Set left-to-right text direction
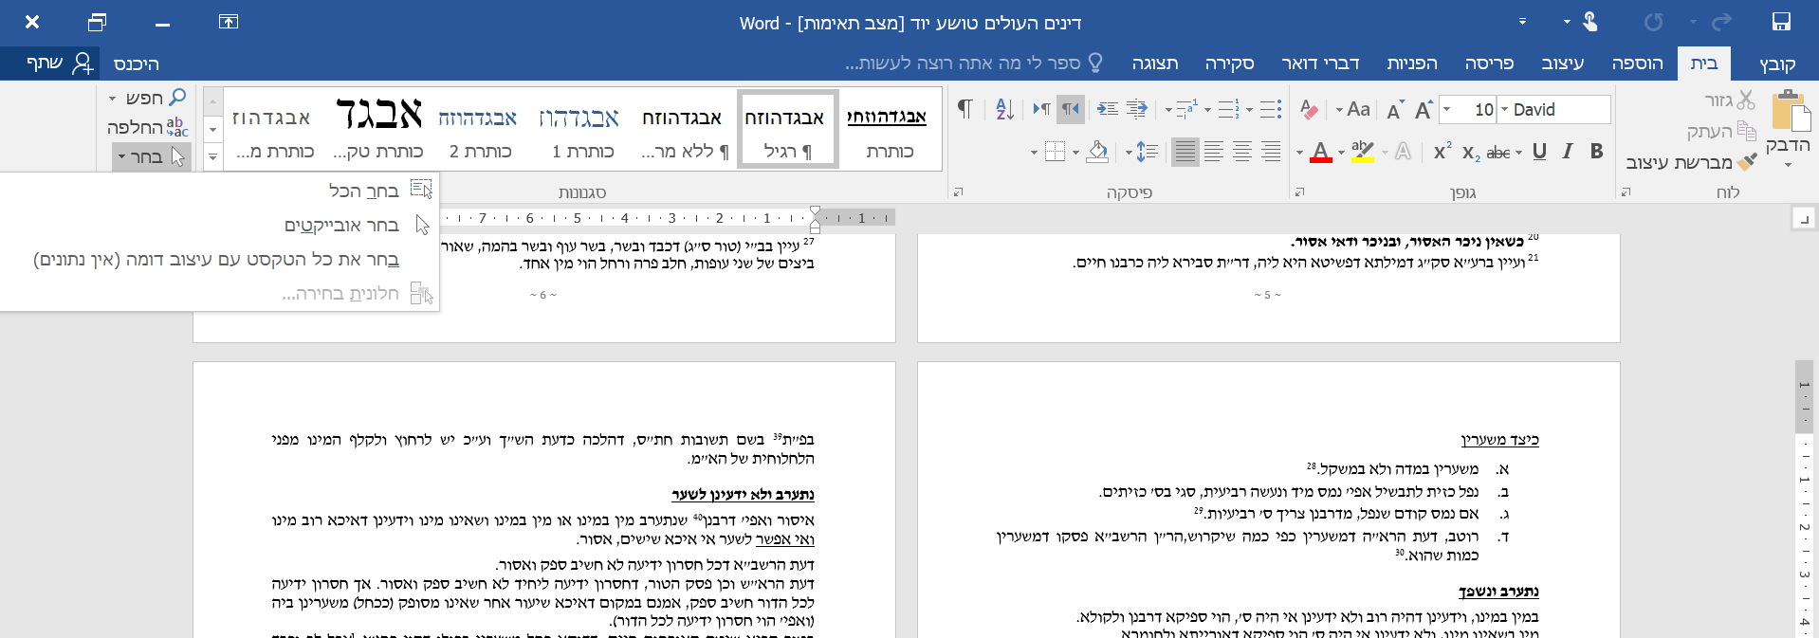This screenshot has height=638, width=1819. (x=1041, y=109)
